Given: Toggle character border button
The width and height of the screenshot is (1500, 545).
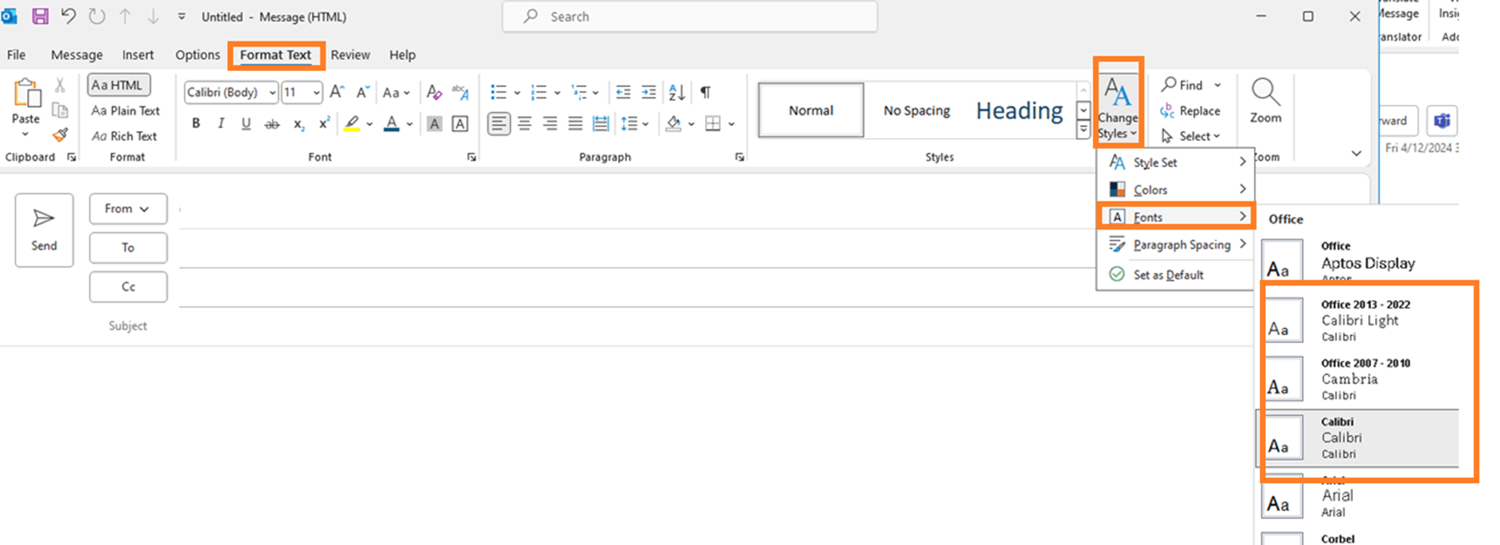Looking at the screenshot, I should [460, 124].
